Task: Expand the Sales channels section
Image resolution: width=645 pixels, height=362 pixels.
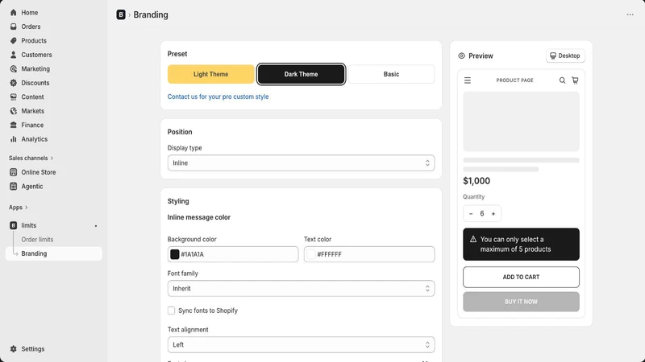Action: [31, 158]
